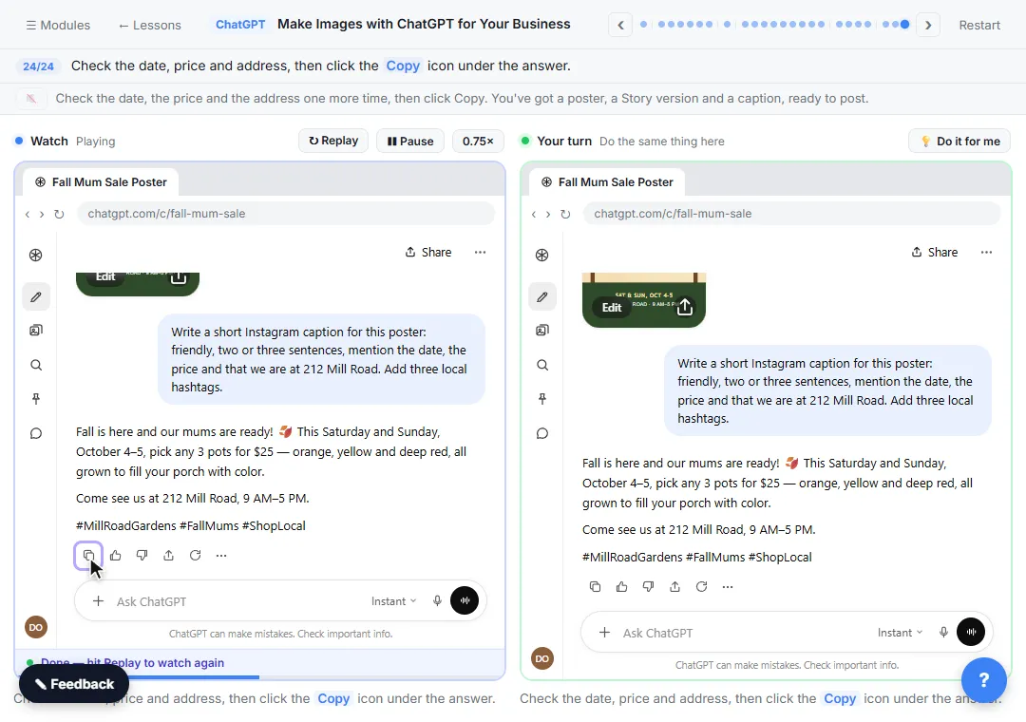Viewport: 1026px width, 722px height.
Task: Click the poster image share icon in Your turn panel
Action: point(684,306)
